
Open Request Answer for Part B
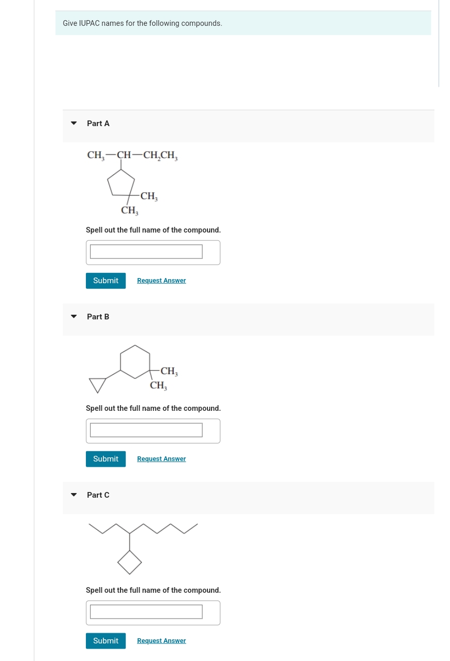161,458
